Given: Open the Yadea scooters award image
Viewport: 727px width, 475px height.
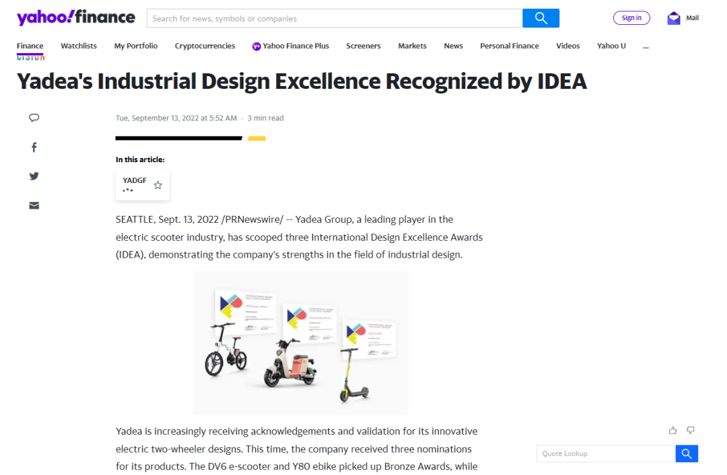Looking at the screenshot, I should pyautogui.click(x=300, y=343).
